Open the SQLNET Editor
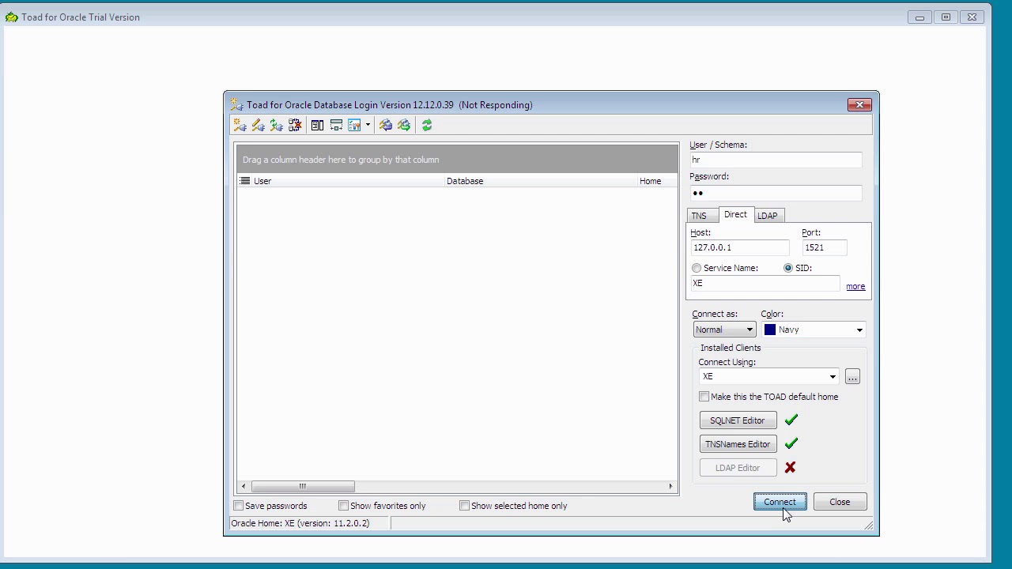This screenshot has width=1012, height=569. click(738, 420)
